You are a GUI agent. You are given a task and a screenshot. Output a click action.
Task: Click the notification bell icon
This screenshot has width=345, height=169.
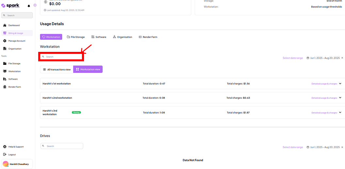pos(29,6)
